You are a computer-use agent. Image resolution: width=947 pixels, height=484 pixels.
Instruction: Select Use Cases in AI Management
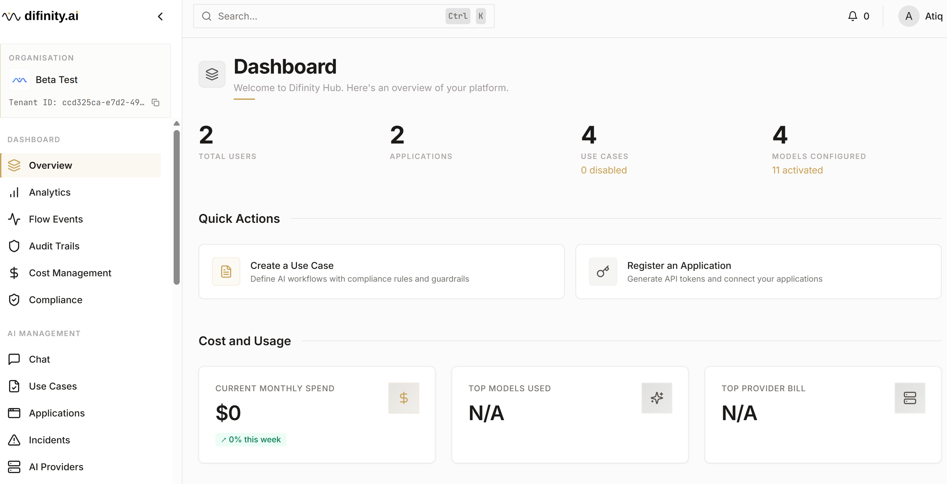click(52, 386)
